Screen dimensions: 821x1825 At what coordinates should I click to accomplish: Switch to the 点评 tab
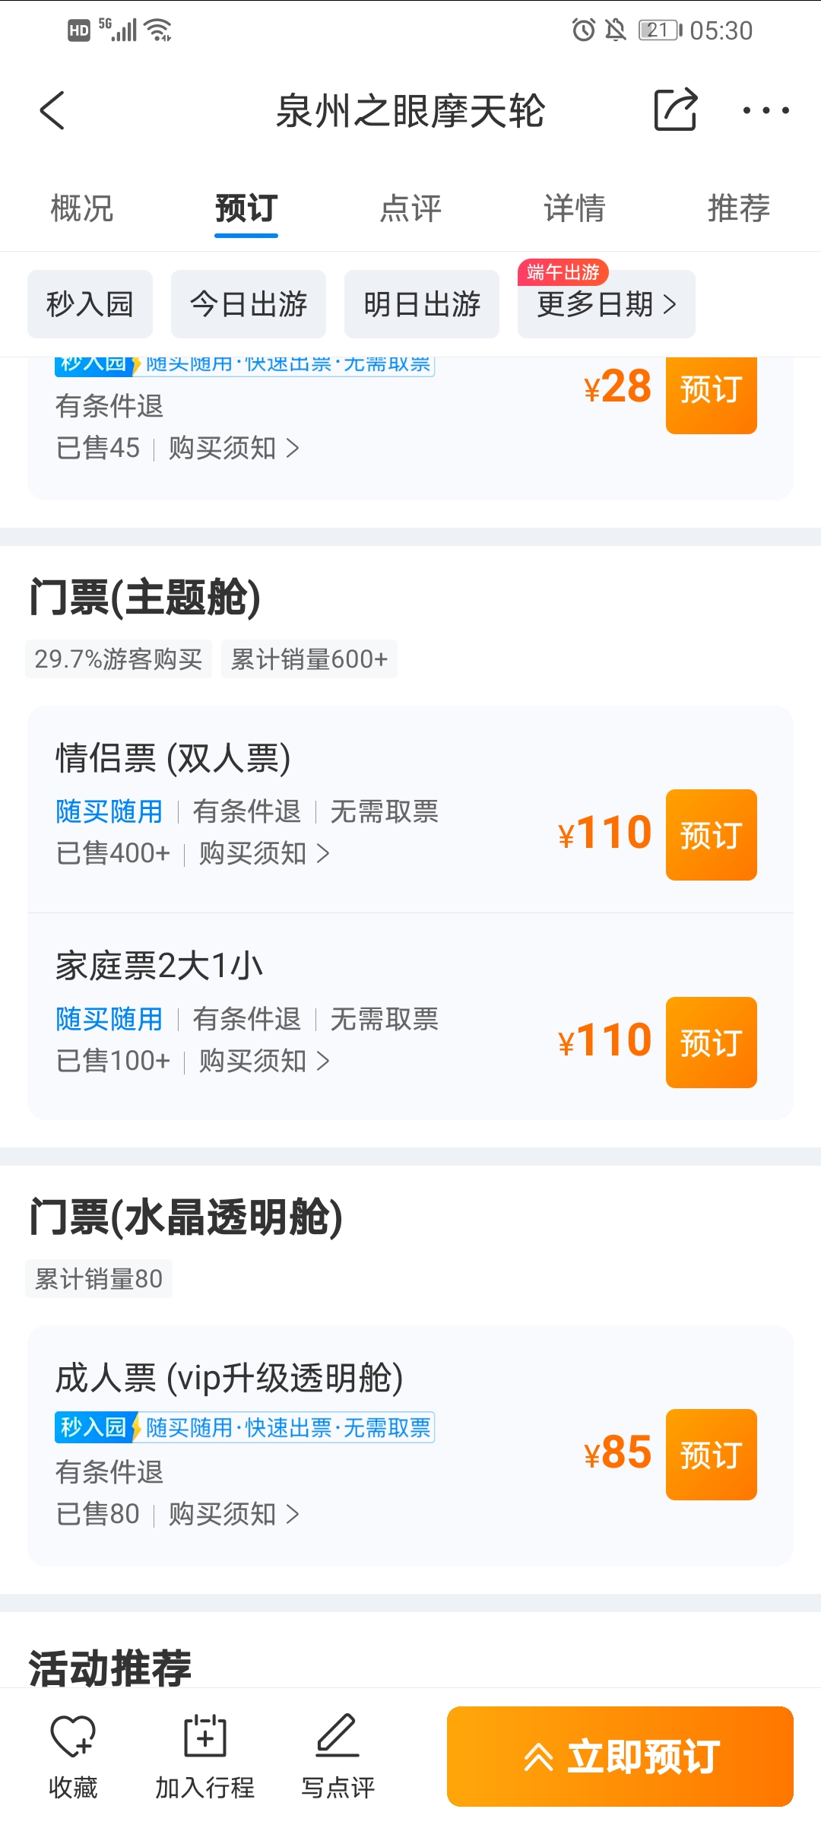coord(410,208)
